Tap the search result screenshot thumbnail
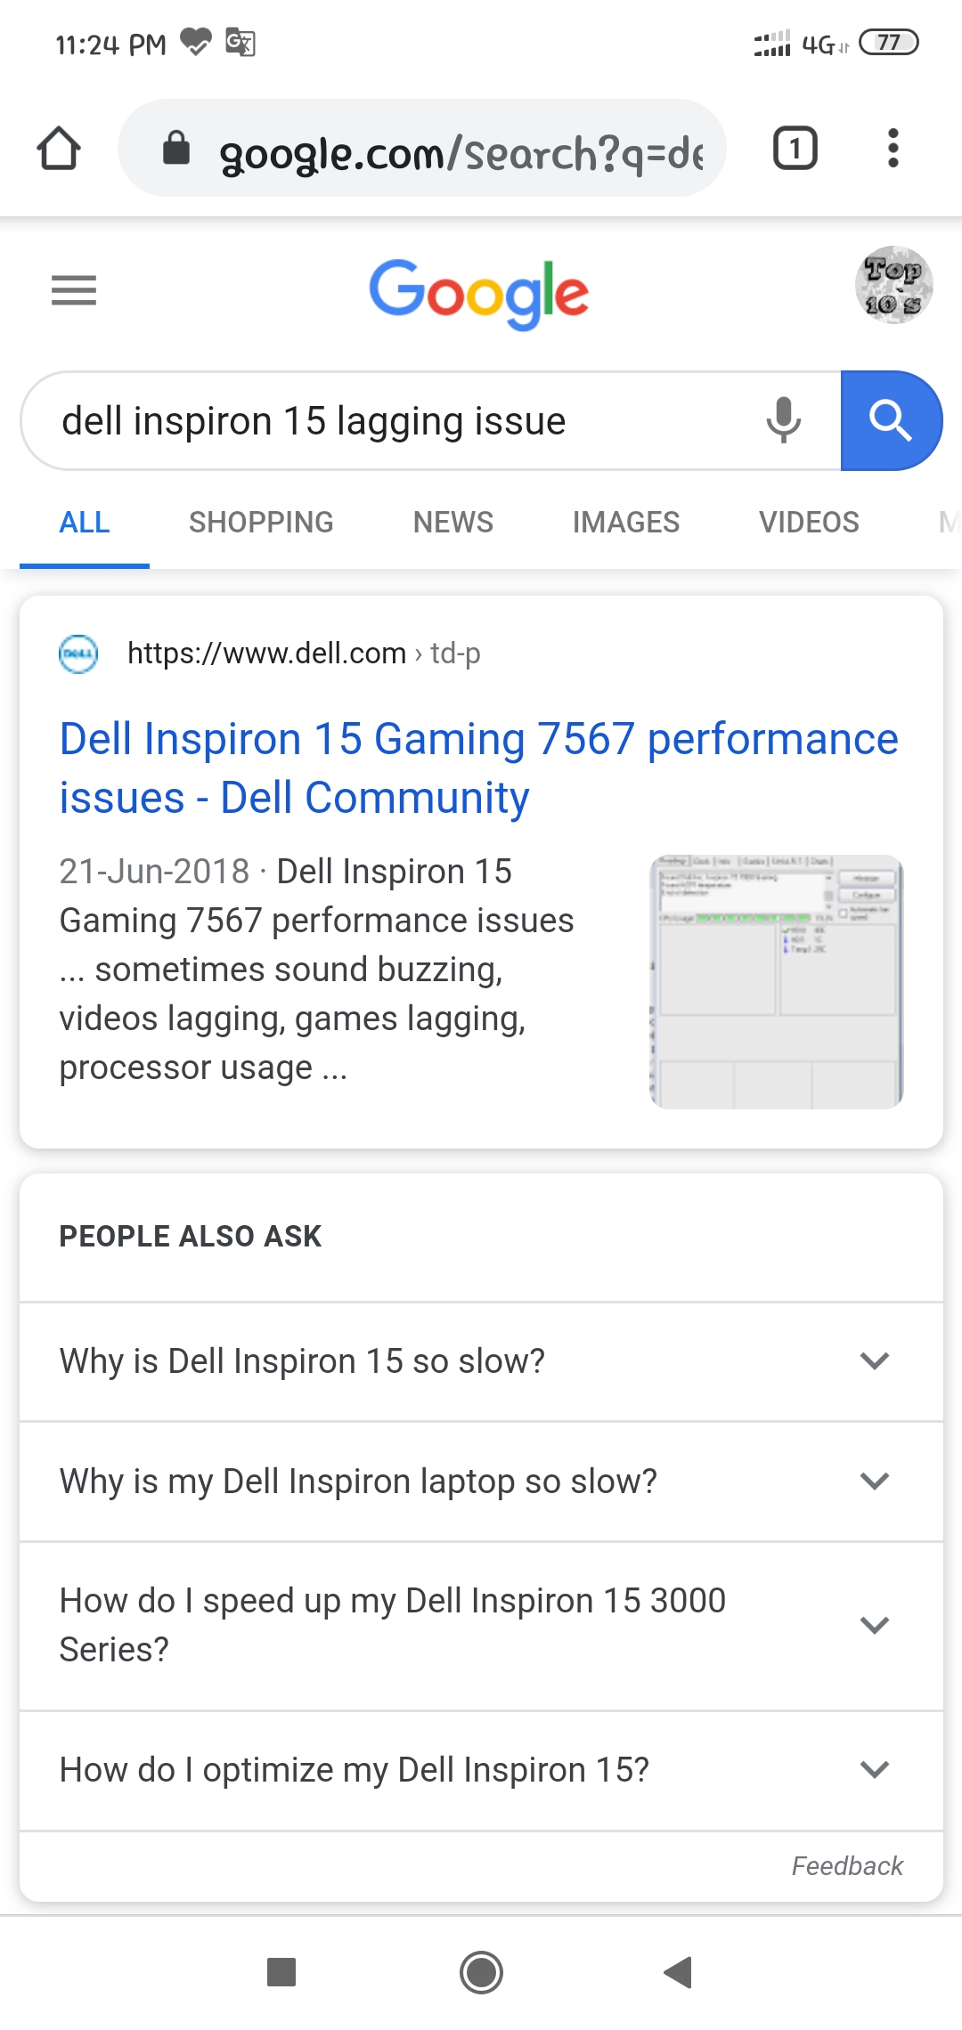The height and width of the screenshot is (2030, 962). [x=777, y=982]
